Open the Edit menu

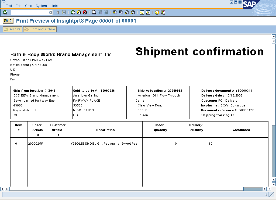[x=19, y=6]
